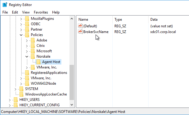Open the Favorites menu

41,12
